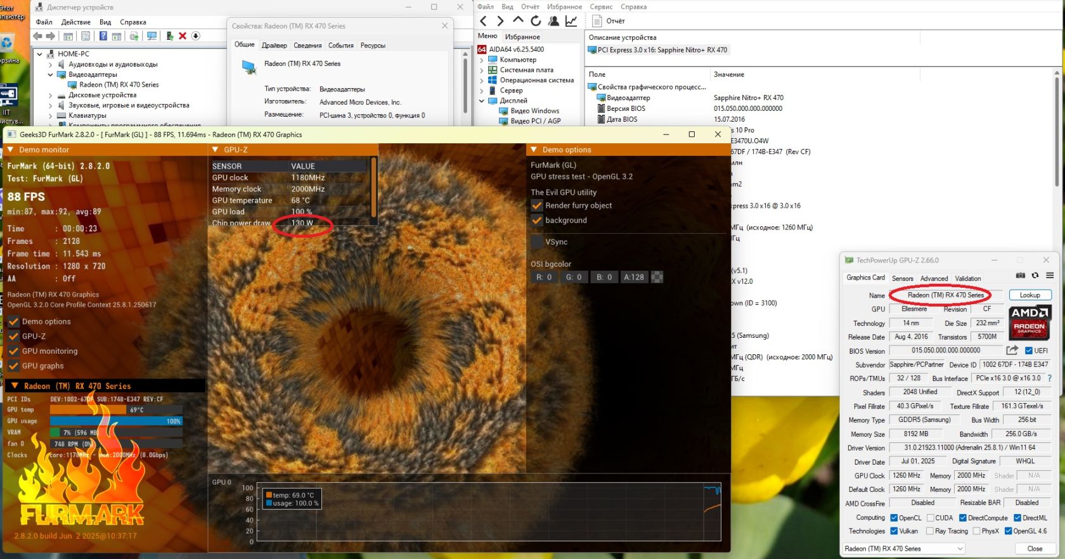
Task: Open the Сервис menu in AIDA64
Action: pyautogui.click(x=601, y=7)
